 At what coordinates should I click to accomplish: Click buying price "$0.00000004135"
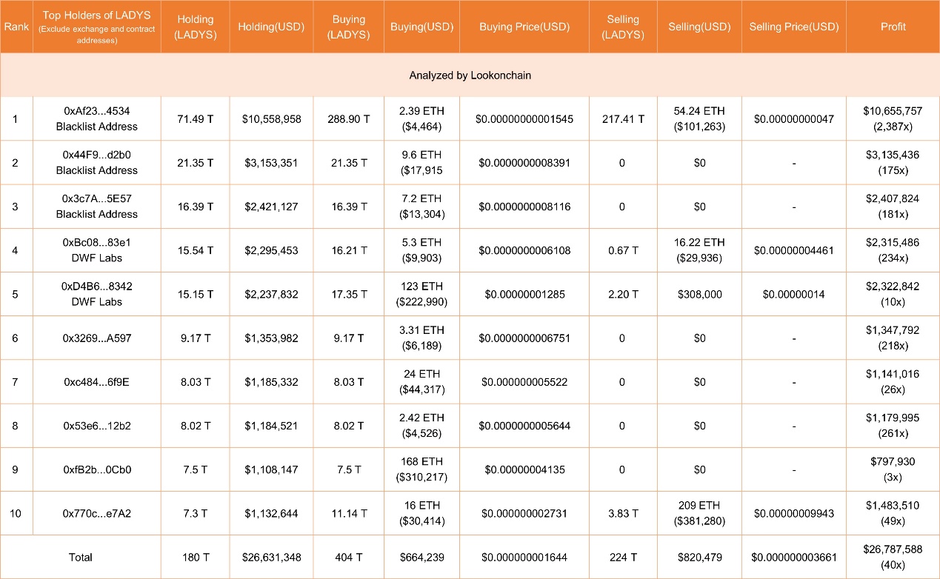(525, 469)
